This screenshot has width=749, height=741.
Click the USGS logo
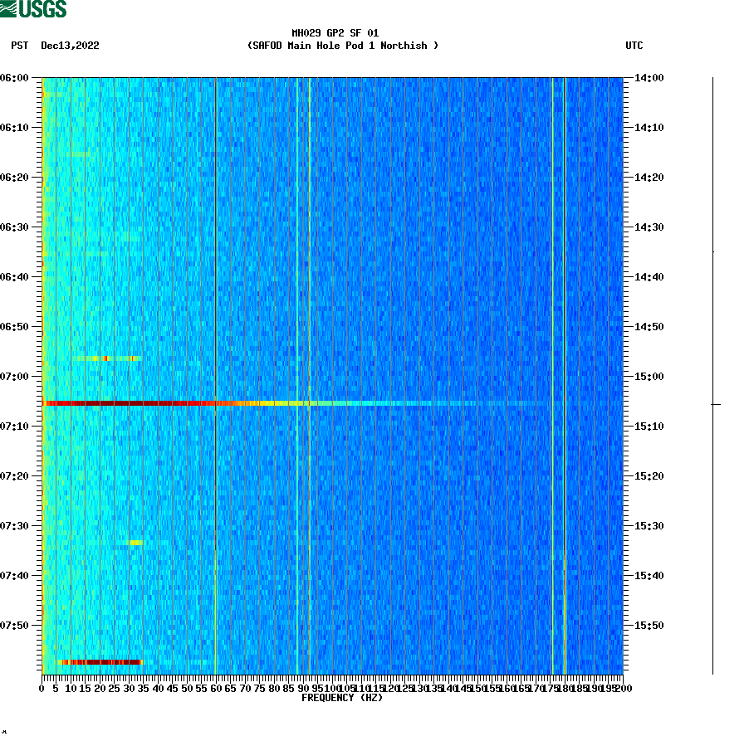click(33, 8)
